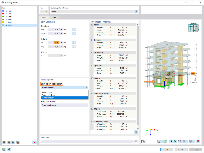Screen dimensions: 204x153
Task: Click the Ztop value field
Action: click(x=54, y=30)
